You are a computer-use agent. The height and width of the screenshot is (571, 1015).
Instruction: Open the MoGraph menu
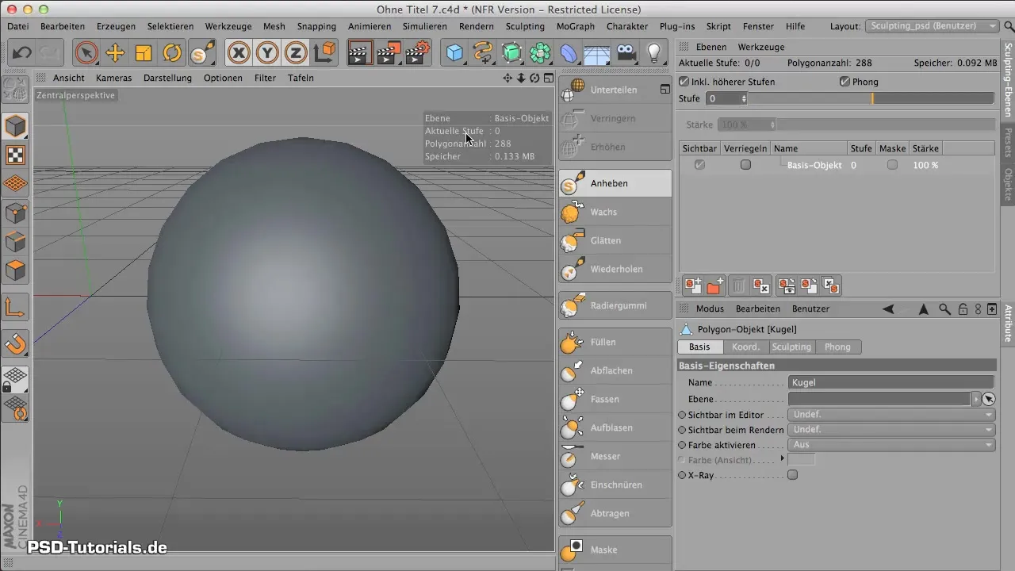(576, 26)
